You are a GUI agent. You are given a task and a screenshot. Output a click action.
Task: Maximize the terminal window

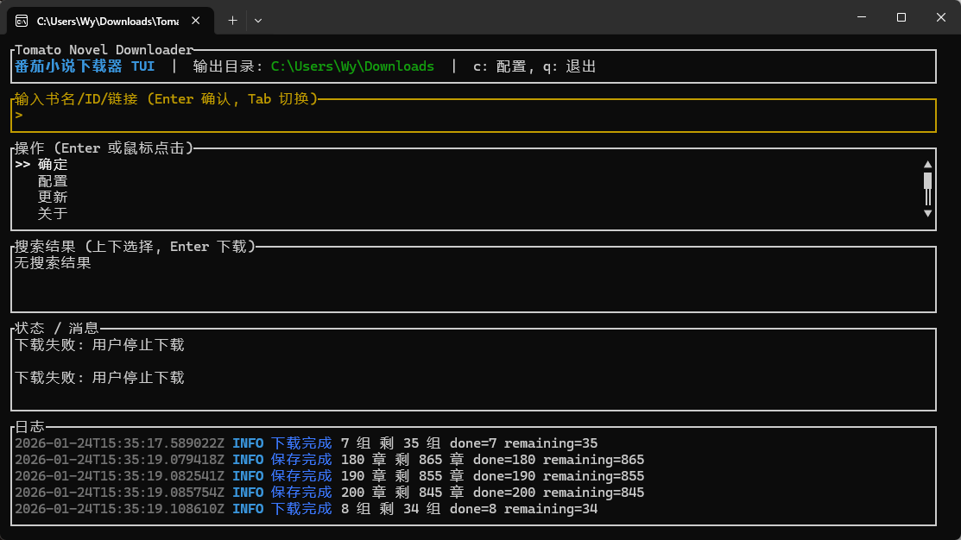click(x=901, y=17)
